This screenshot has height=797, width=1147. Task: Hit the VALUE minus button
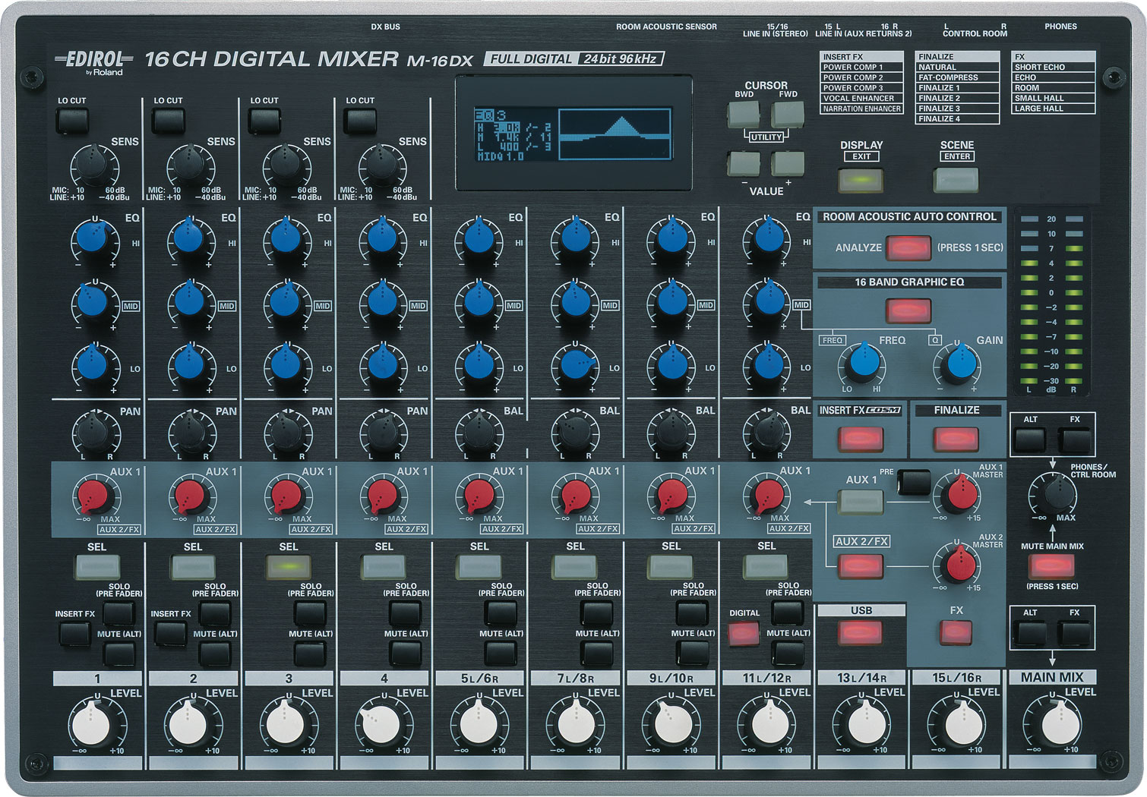coord(743,164)
